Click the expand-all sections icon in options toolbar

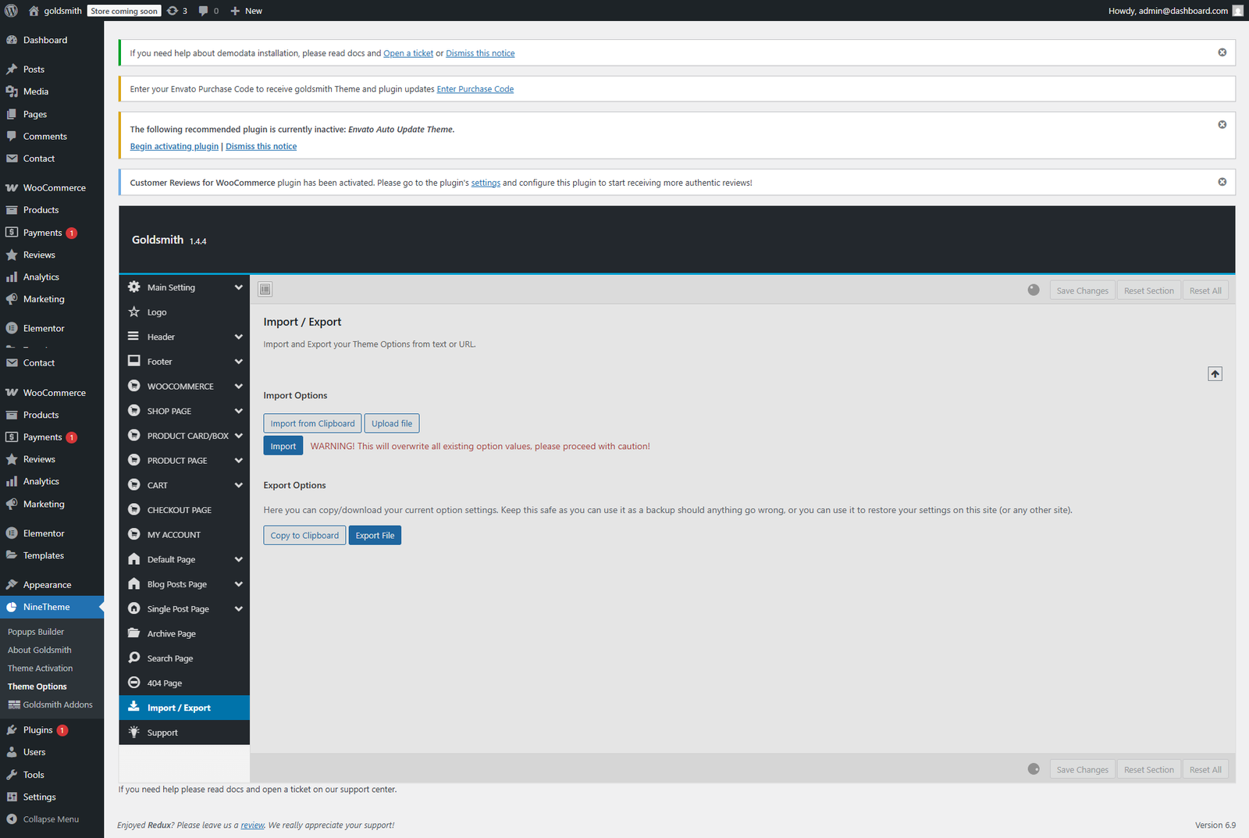(x=265, y=290)
